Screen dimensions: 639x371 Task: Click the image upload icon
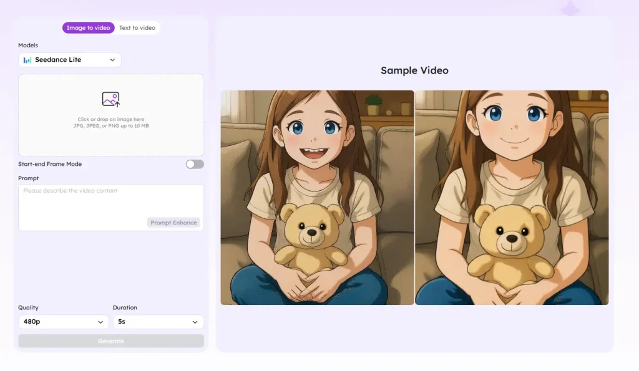point(110,99)
